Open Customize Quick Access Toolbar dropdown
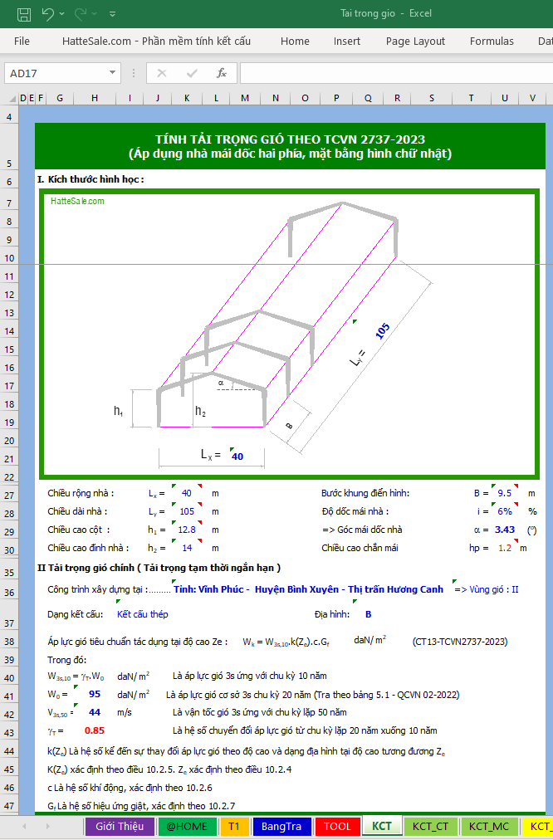The image size is (553, 840). pyautogui.click(x=113, y=14)
